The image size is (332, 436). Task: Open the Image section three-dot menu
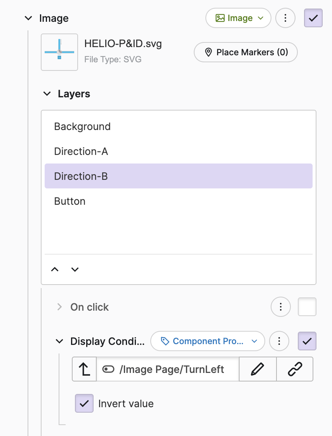tap(285, 18)
